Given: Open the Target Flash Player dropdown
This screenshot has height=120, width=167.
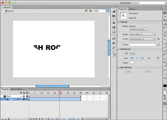Looking at the screenshot, I should (x=143, y=34).
